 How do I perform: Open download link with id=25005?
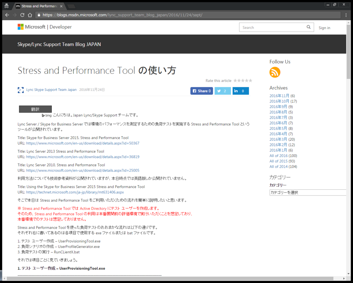[x=83, y=170]
